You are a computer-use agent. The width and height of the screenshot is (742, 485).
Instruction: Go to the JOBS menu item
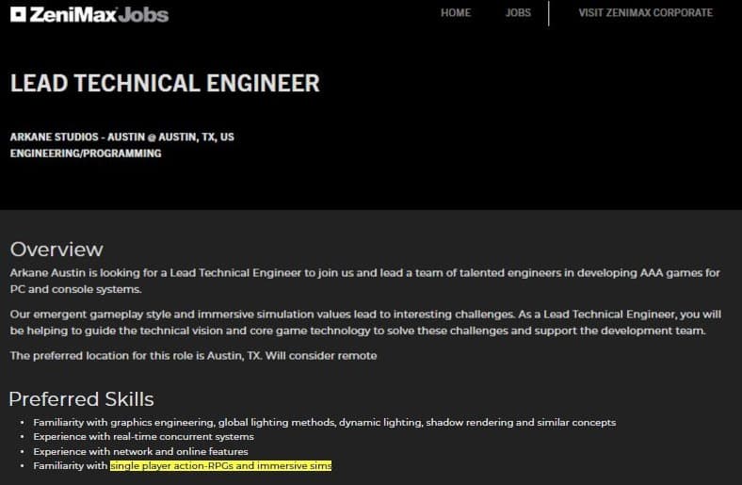[518, 13]
